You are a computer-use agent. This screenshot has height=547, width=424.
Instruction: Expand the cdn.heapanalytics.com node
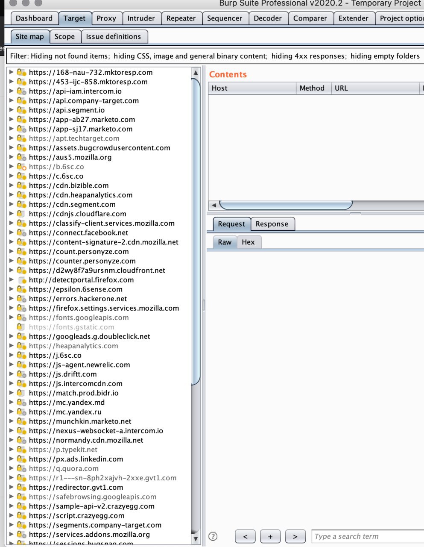click(x=12, y=195)
